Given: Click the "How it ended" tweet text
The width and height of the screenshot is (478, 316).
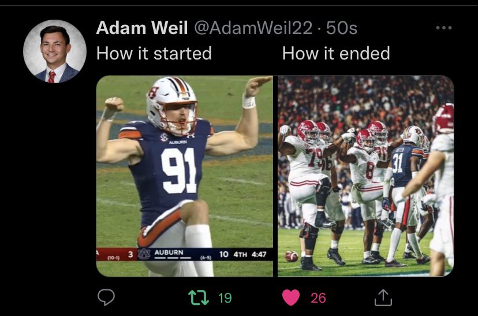Looking at the screenshot, I should [x=336, y=53].
